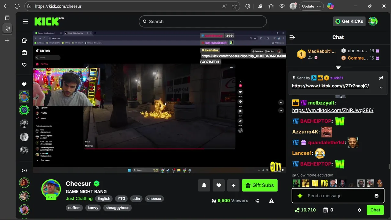Share the Cheesur stream
Screen dimensions: 391x220
[257, 201]
